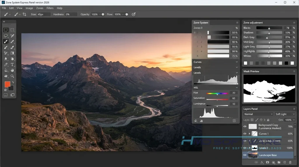The height and width of the screenshot is (167, 299).
Task: Click the Zone System panel tab
Action: (x=201, y=22)
